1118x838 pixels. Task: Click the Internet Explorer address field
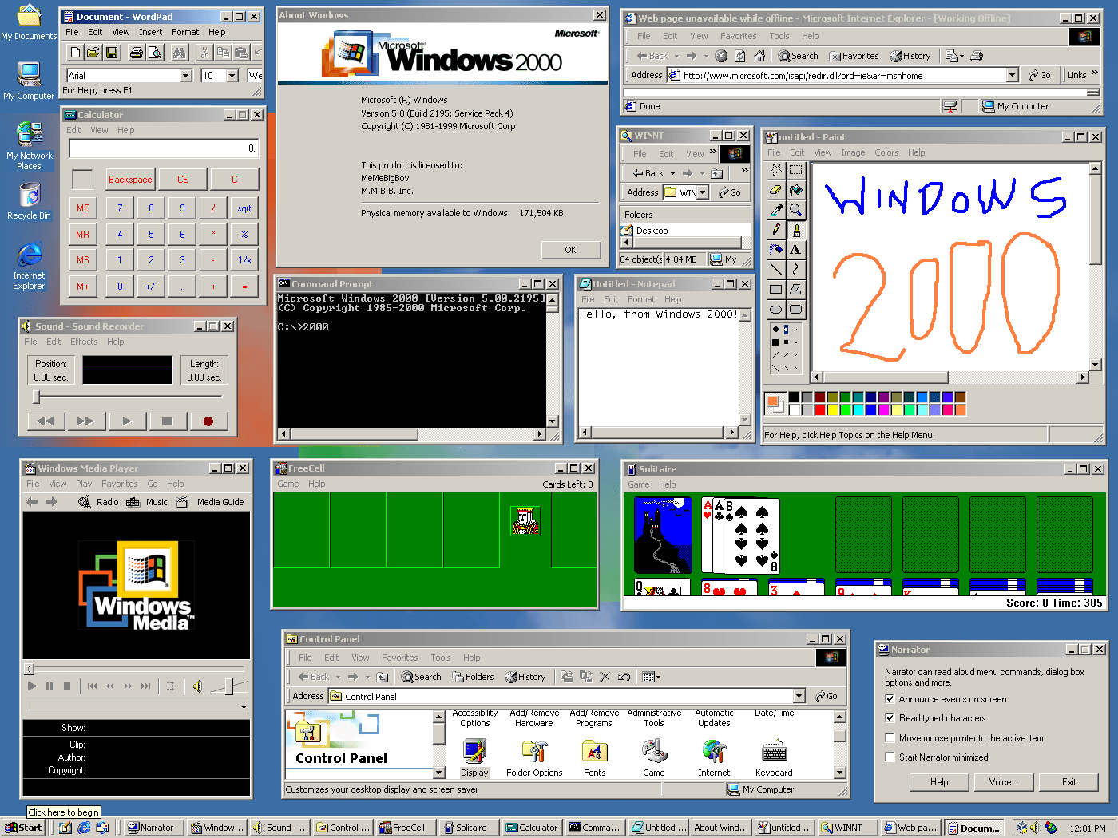point(842,75)
